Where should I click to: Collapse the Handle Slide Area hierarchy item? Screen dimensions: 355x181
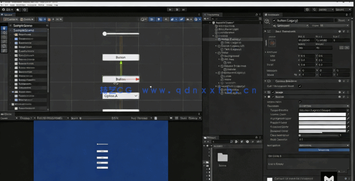click(219, 66)
